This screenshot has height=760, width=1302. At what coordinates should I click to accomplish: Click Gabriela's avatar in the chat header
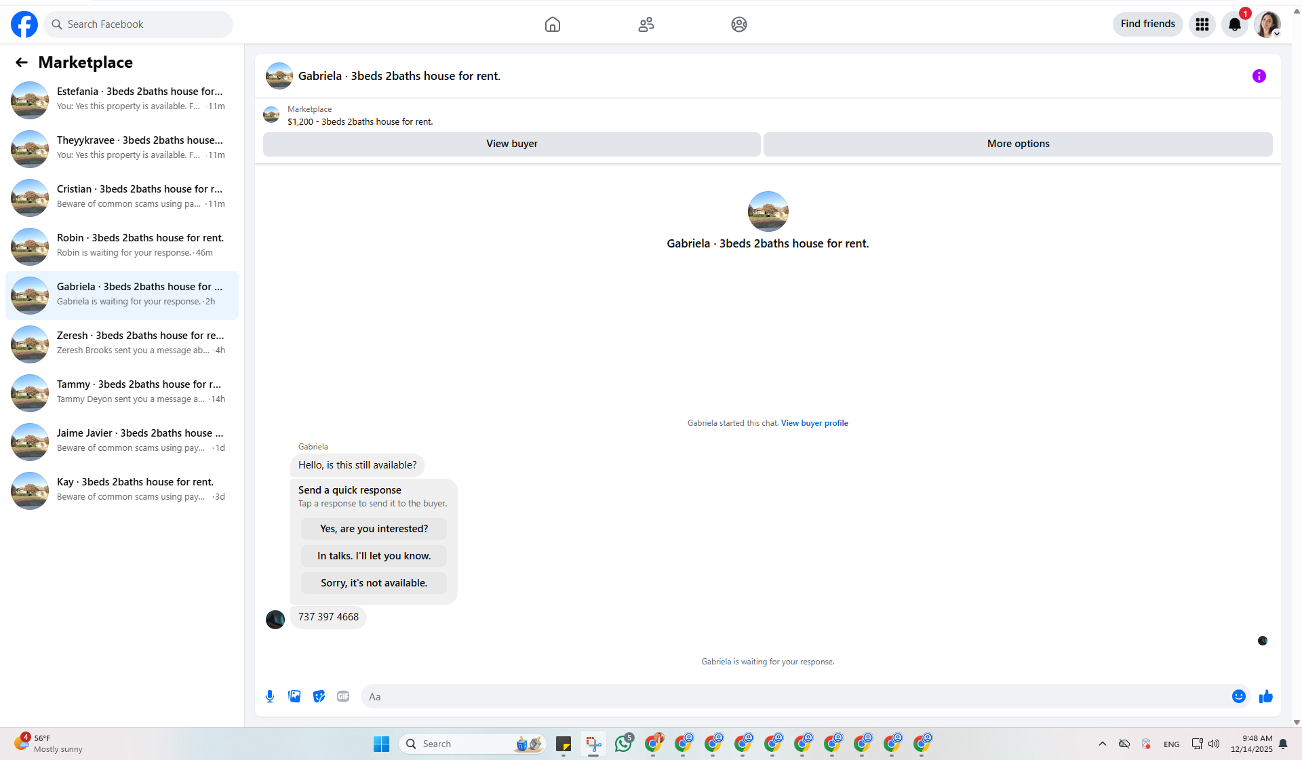tap(279, 76)
